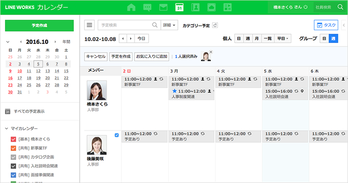Click the お気に入りに追加 button
Image resolution: width=348 pixels, height=183 pixels.
[151, 57]
